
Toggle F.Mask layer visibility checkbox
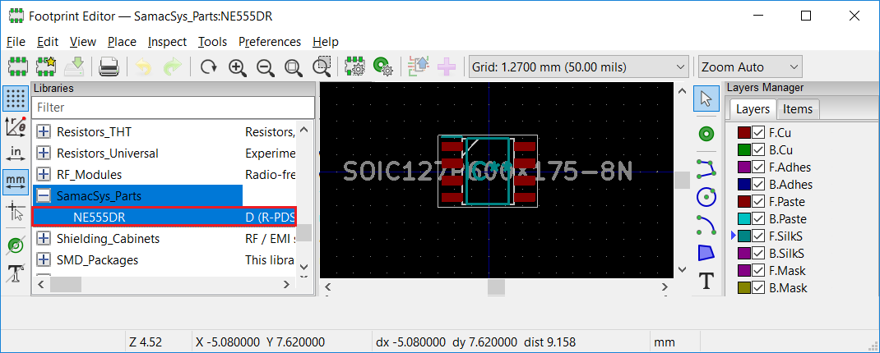758,271
